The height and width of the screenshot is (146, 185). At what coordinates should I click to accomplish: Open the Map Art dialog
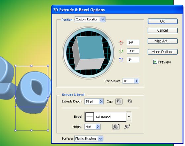pyautogui.click(x=163, y=41)
